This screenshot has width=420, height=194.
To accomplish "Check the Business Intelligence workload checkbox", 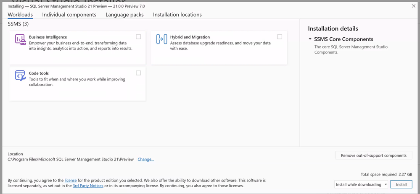I will pos(138,37).
